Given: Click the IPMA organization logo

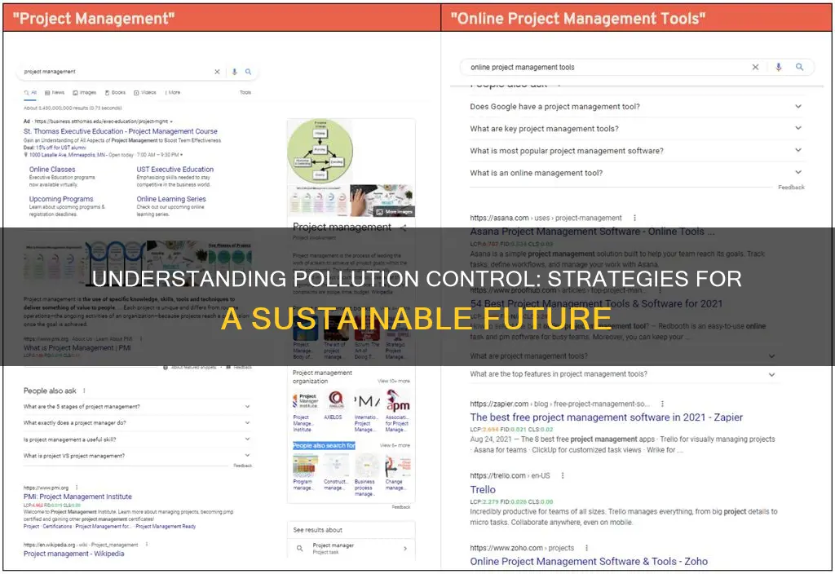Looking at the screenshot, I should click(366, 400).
